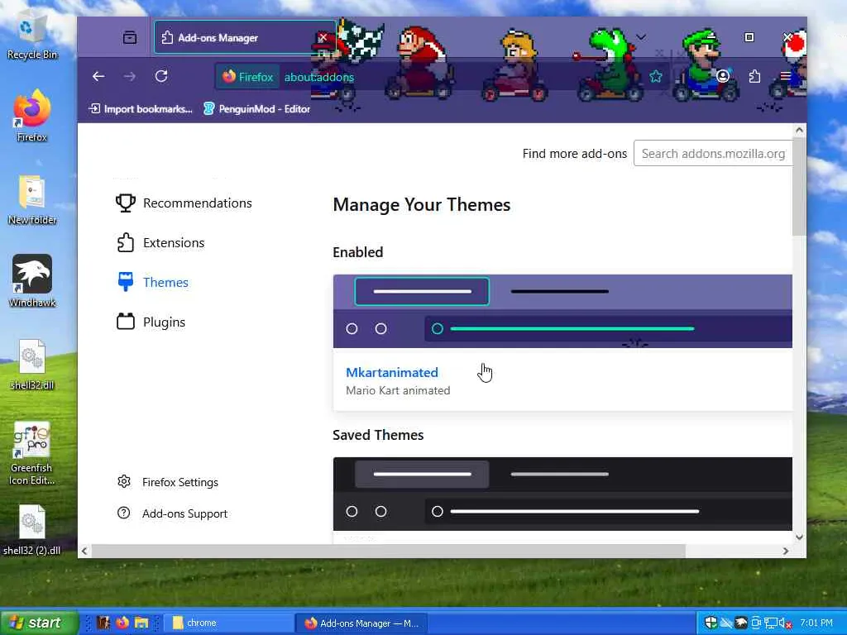Viewport: 847px width, 635px height.
Task: Open the Extensions toolbar puzzle icon
Action: coord(754,77)
